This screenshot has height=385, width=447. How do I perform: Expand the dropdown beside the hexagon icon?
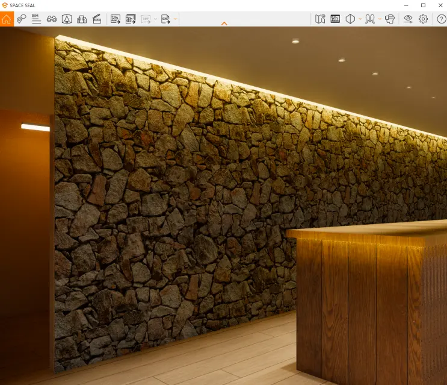(x=360, y=19)
